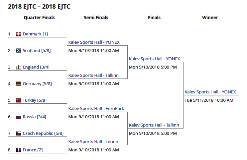247x160 pixels.
Task: Open the France [2] team link
Action: click(33, 150)
